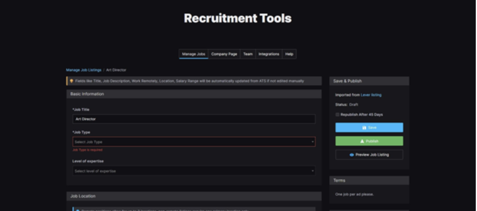Open the Select Job Type dropdown
477x211 pixels.
coord(194,142)
